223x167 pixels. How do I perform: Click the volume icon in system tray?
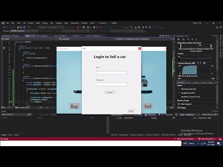[204, 143]
